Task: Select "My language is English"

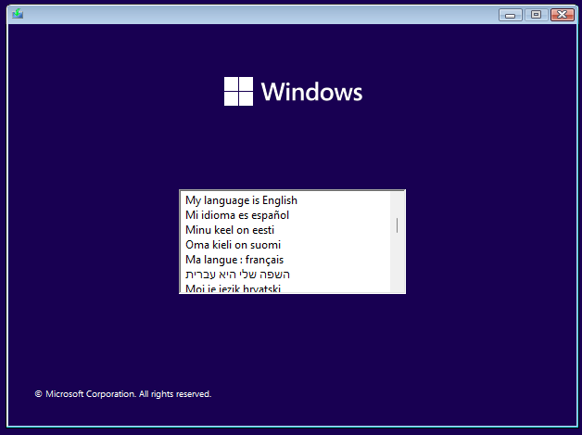Action: tap(285, 200)
